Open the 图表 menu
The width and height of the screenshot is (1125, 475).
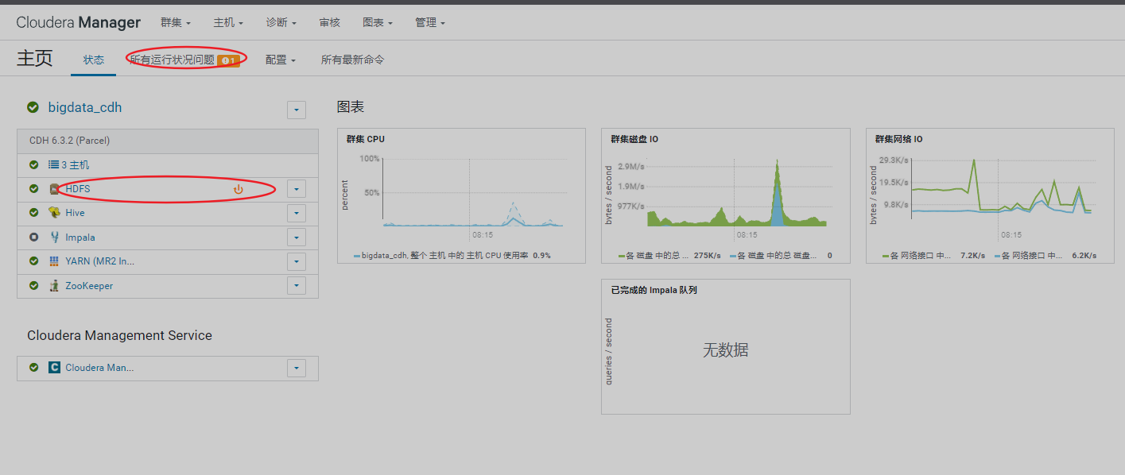[378, 22]
